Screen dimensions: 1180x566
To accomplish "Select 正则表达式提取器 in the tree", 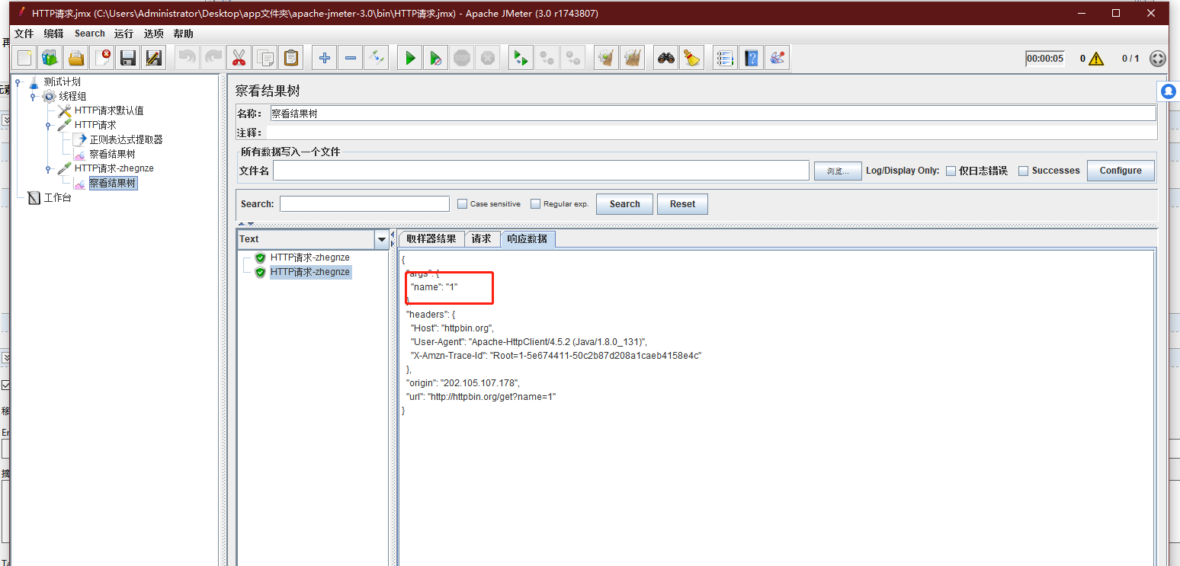I will [x=126, y=140].
